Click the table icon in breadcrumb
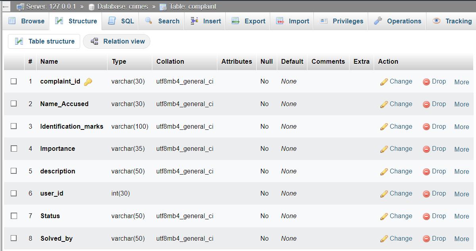476x251 pixels. point(163,7)
